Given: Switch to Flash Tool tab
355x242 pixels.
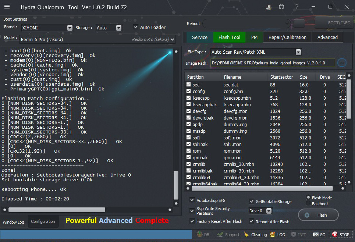Looking at the screenshot, I should [229, 38].
